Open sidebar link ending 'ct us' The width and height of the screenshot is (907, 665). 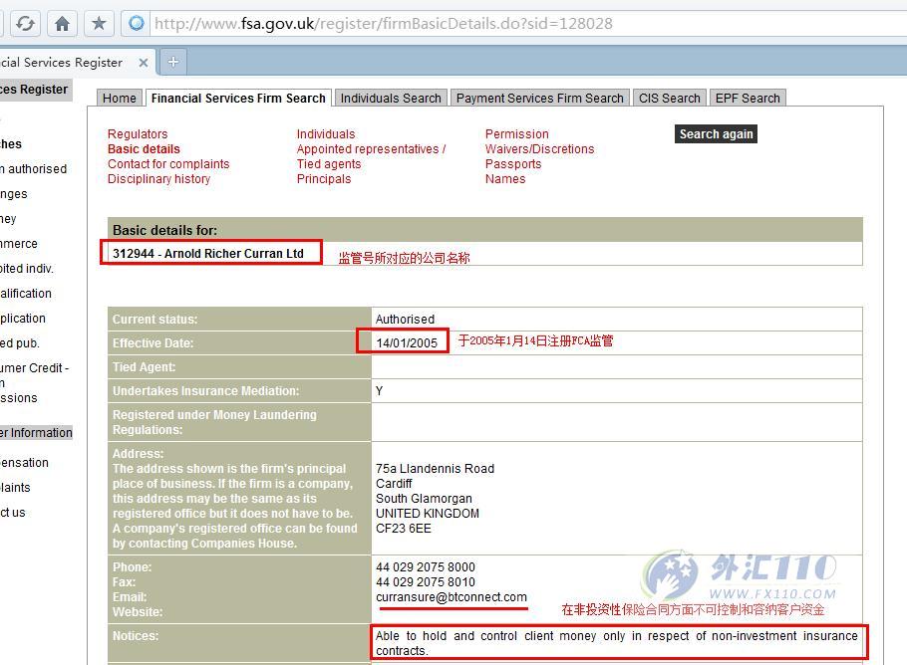pyautogui.click(x=13, y=513)
